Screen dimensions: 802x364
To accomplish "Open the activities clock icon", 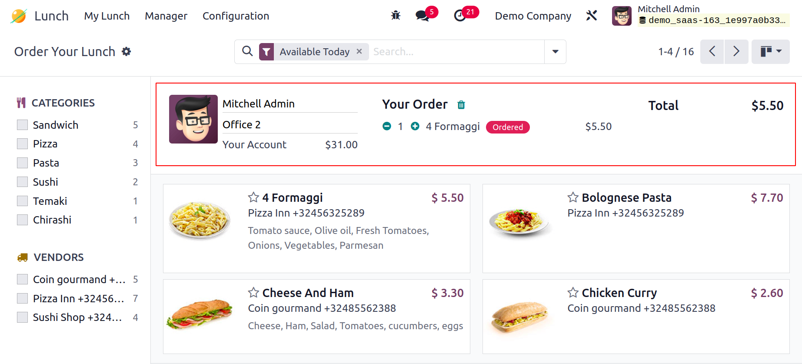I will (x=460, y=16).
